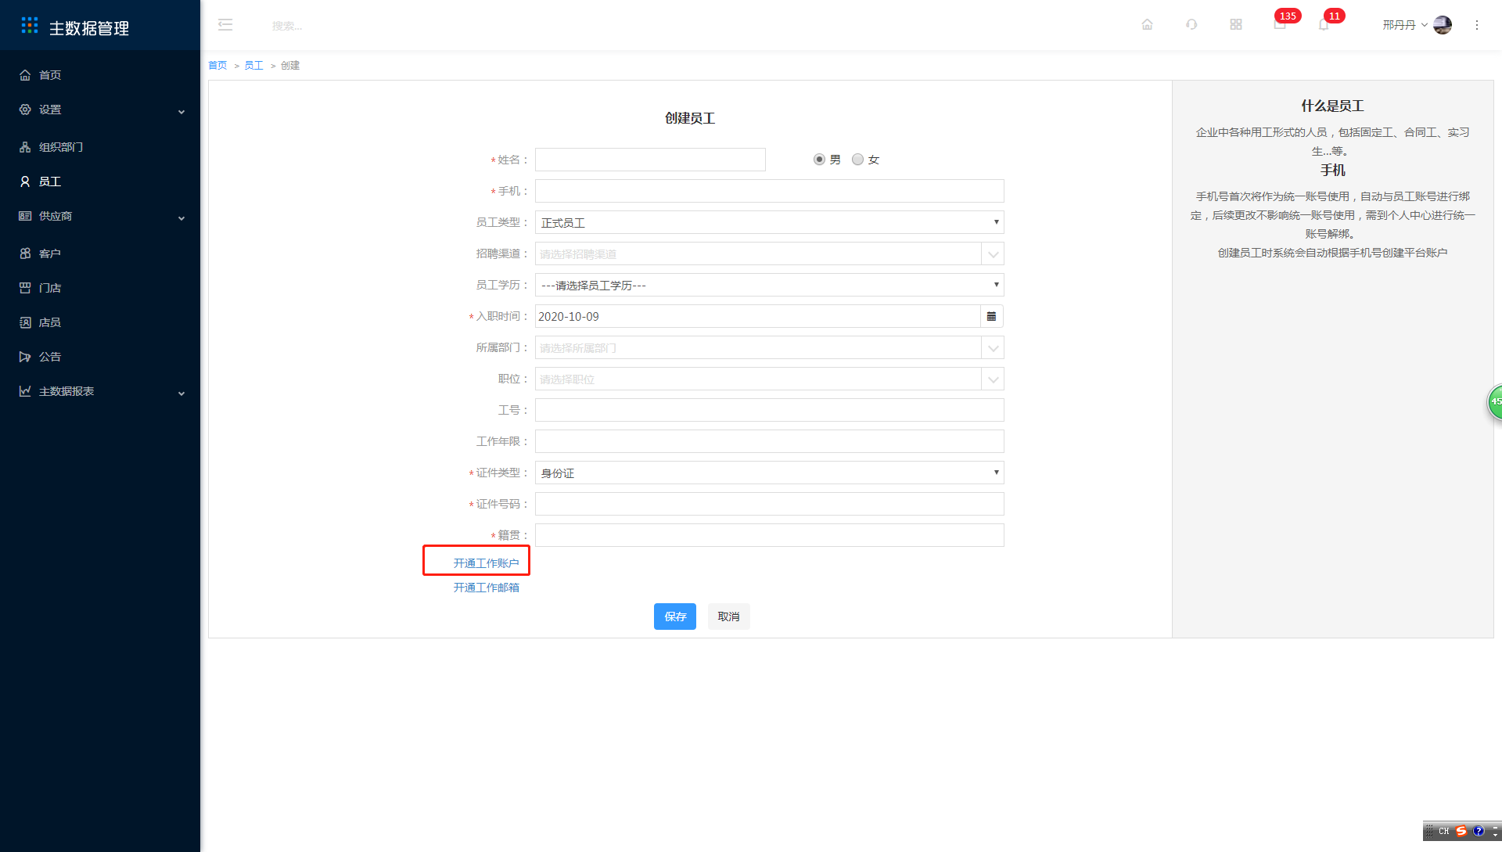The height and width of the screenshot is (852, 1502).
Task: Expand 供应商 sidebar menu
Action: [x=100, y=216]
